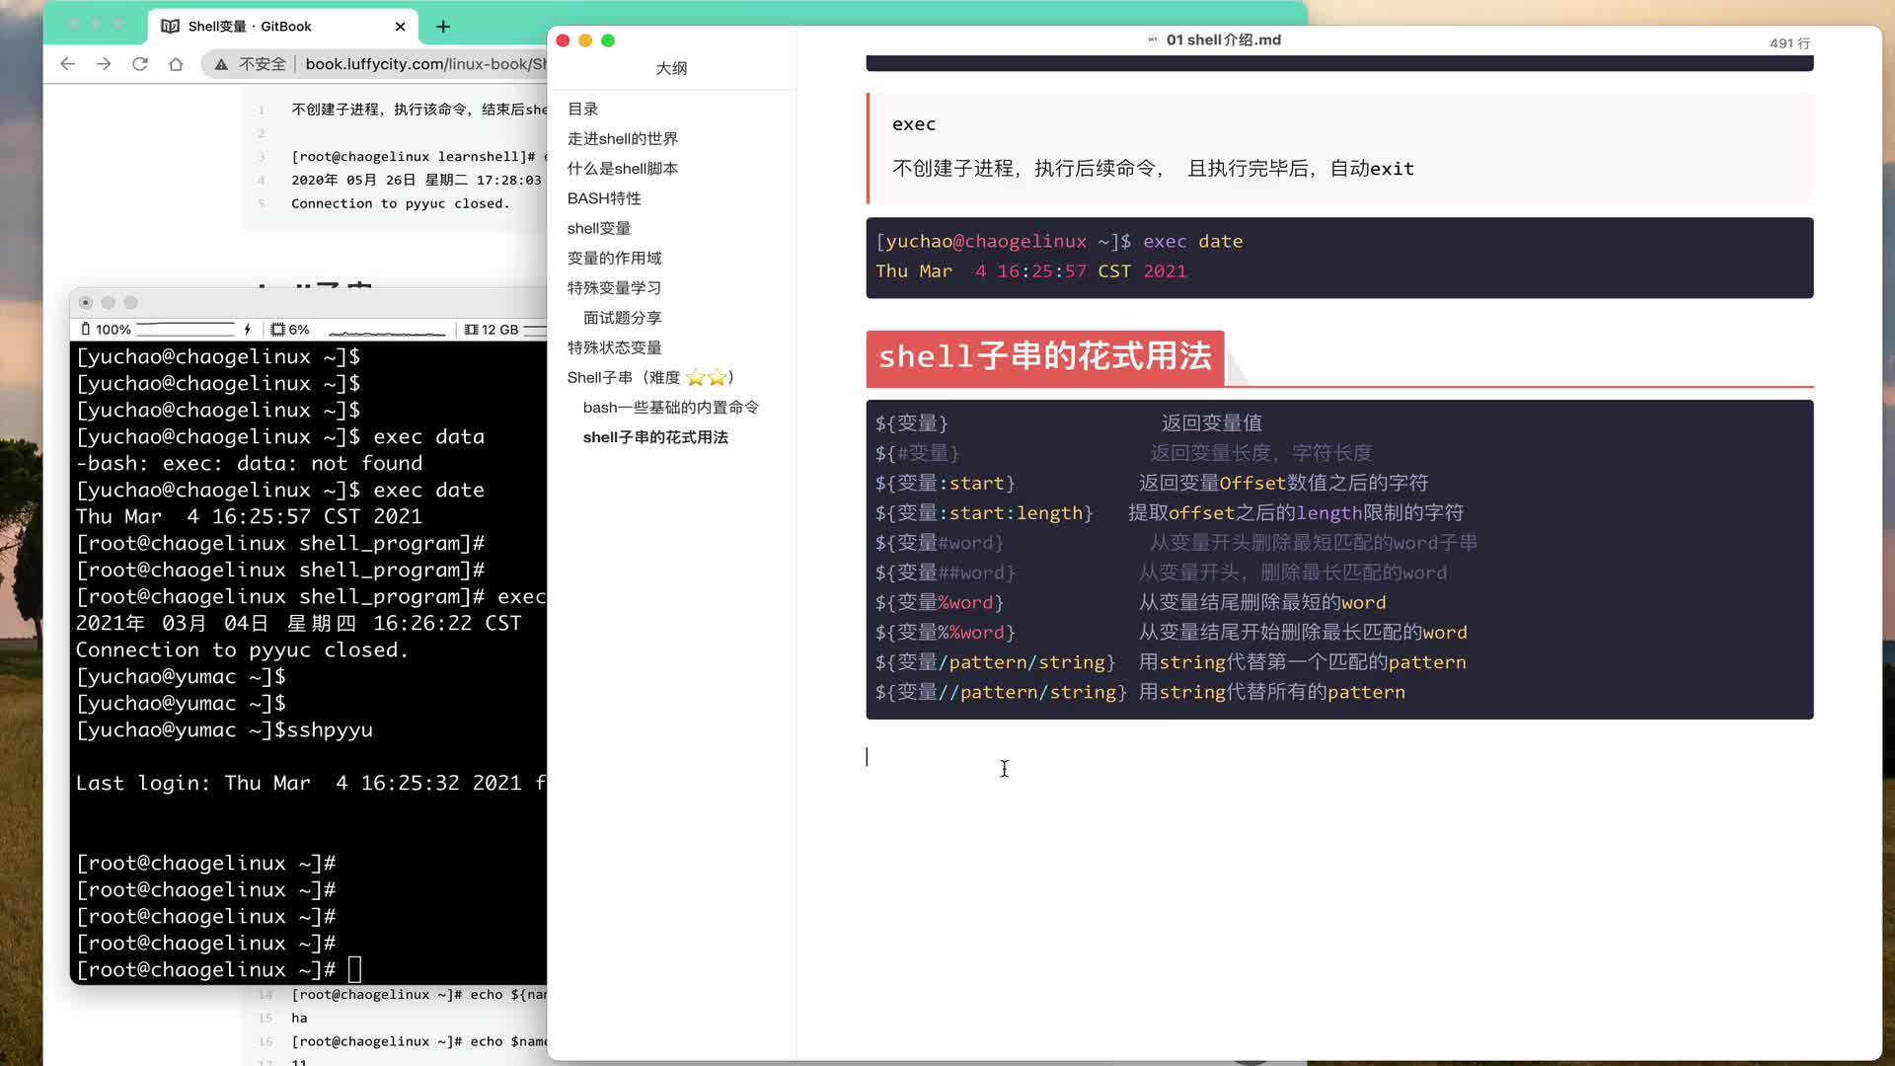Click 'Last login' line in terminal
1895x1066 pixels.
click(311, 784)
